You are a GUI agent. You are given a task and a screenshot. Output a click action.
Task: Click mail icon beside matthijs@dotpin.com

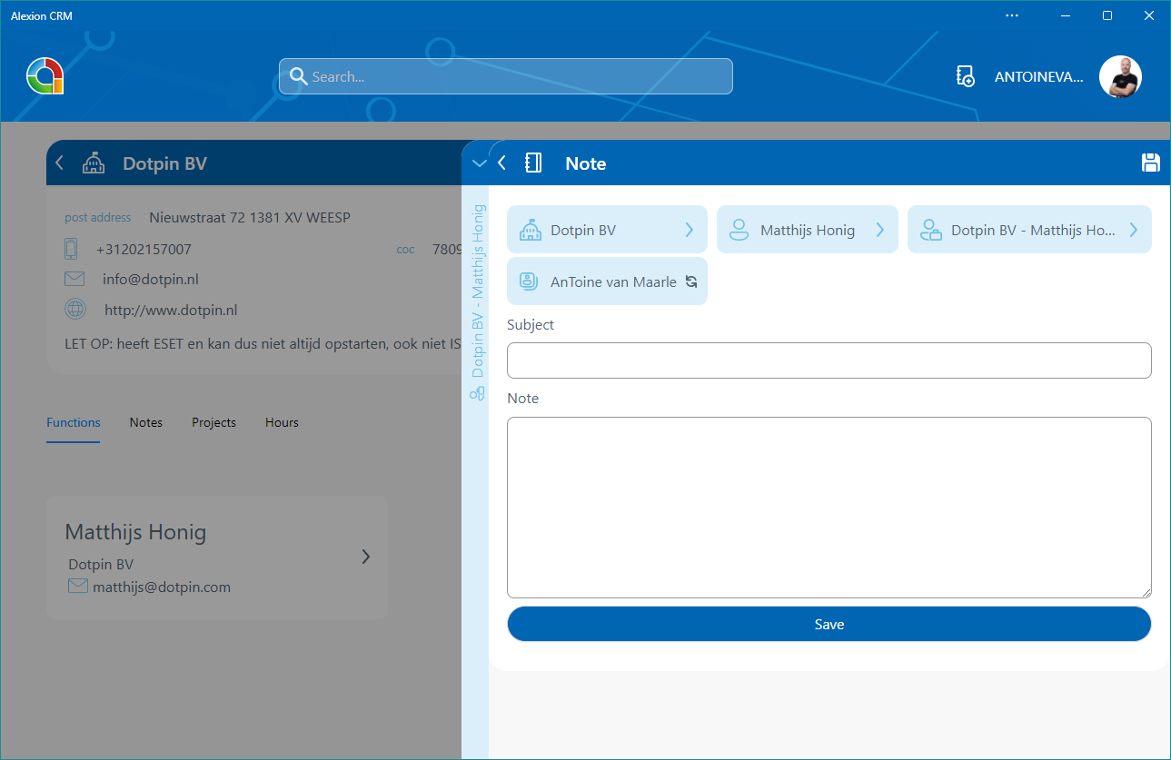pyautogui.click(x=78, y=586)
